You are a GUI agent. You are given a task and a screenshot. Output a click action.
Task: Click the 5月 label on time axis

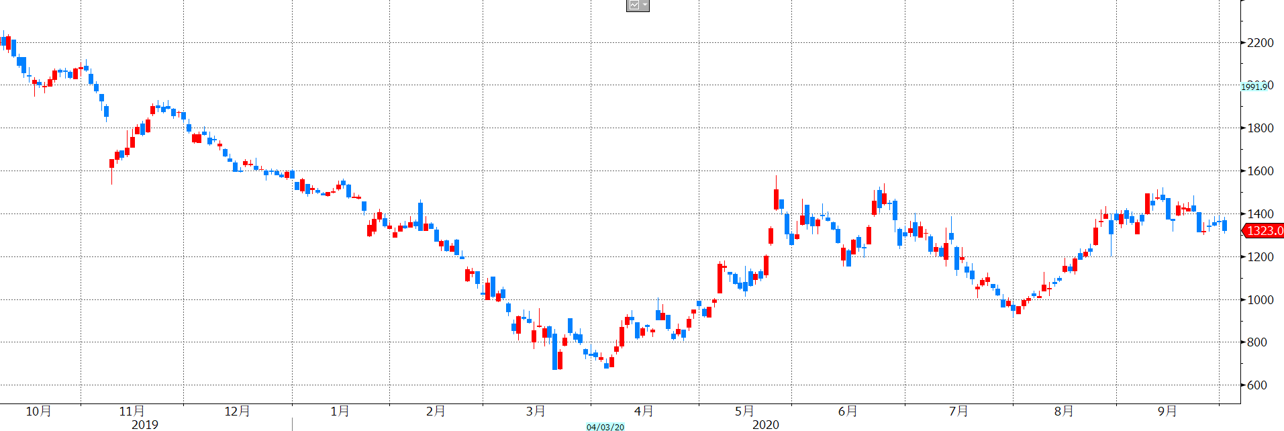[x=744, y=411]
